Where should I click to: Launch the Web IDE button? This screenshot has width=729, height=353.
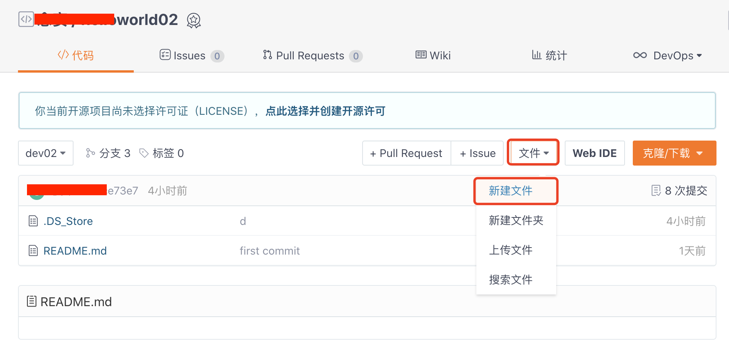(594, 153)
